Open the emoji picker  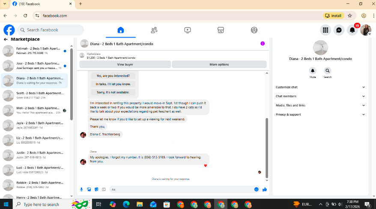tap(257, 189)
